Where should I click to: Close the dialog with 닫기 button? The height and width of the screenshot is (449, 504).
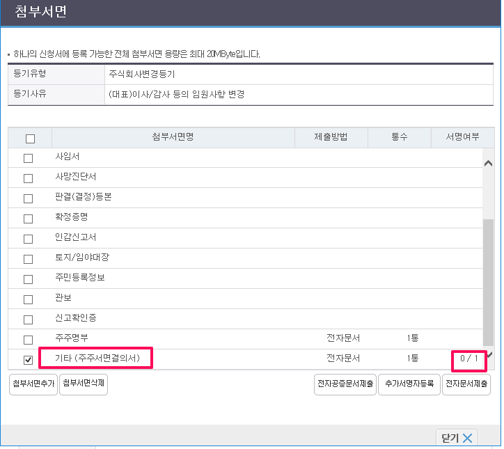(x=457, y=438)
